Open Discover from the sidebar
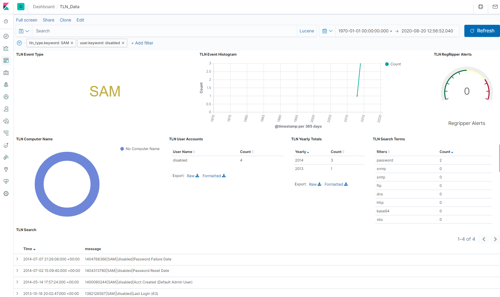 pos(6,36)
